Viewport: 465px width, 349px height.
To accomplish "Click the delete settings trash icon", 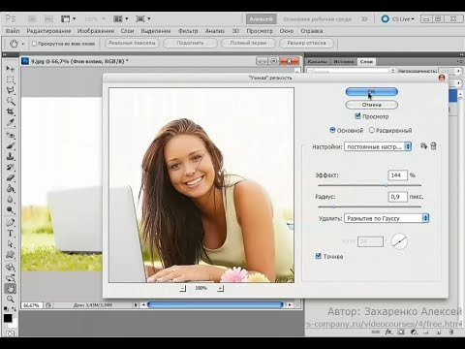I will 433,146.
